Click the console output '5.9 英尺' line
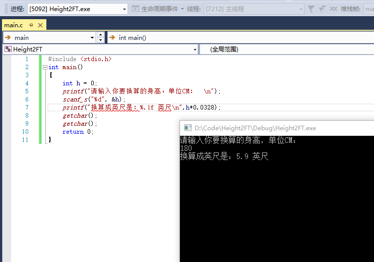Viewport: 374px width, 262px height. (224, 156)
